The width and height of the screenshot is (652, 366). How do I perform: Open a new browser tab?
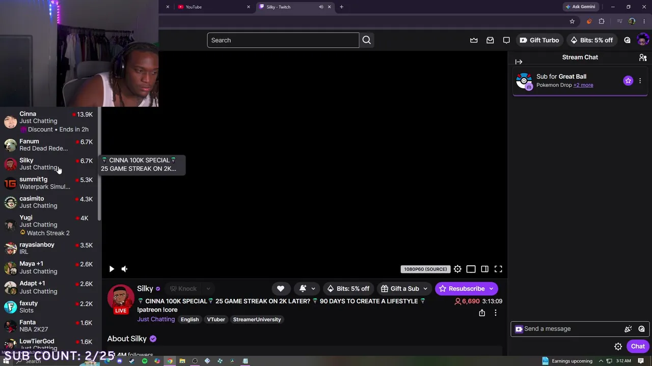coord(341,7)
